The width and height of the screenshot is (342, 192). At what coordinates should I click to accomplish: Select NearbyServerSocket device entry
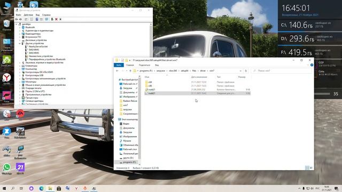point(38,46)
